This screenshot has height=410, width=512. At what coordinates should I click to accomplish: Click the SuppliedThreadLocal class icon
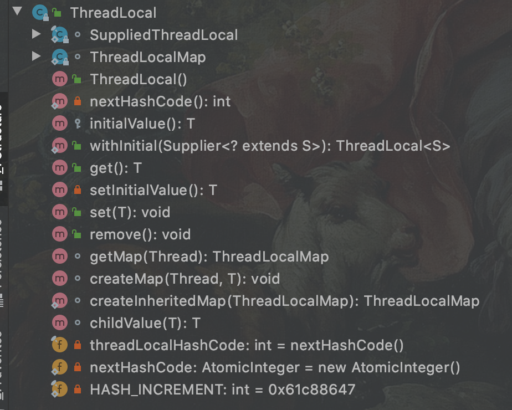(60, 34)
